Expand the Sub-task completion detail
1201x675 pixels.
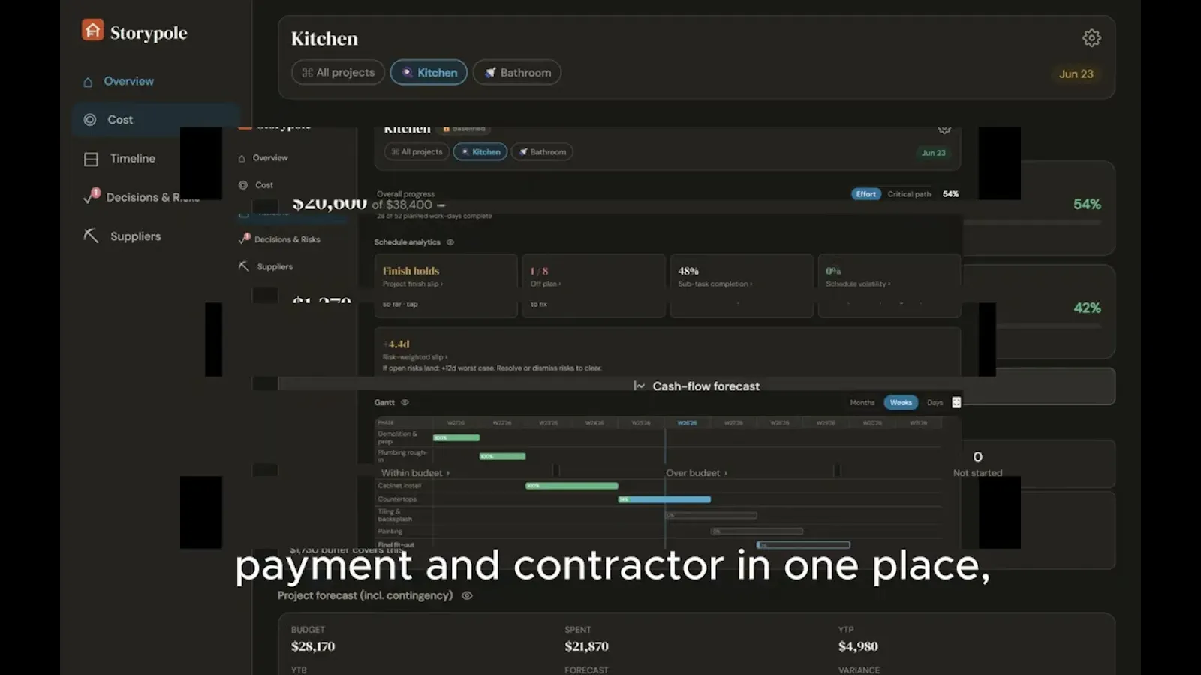click(x=715, y=284)
